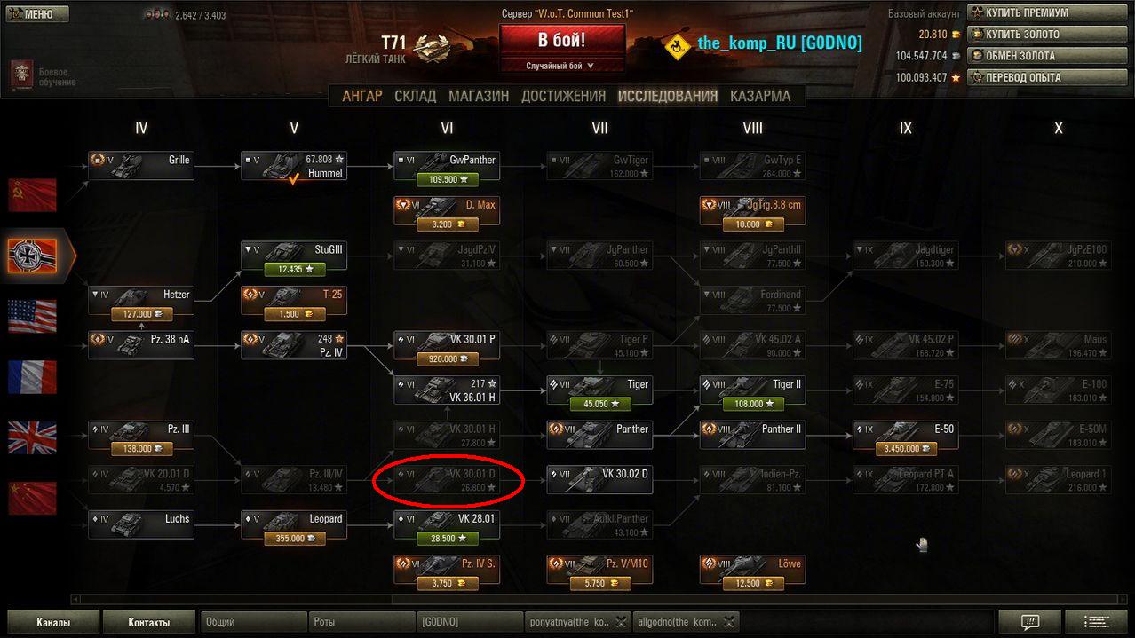Image resolution: width=1135 pixels, height=638 pixels.
Task: Select the USA nation flag icon
Action: pos(32,316)
